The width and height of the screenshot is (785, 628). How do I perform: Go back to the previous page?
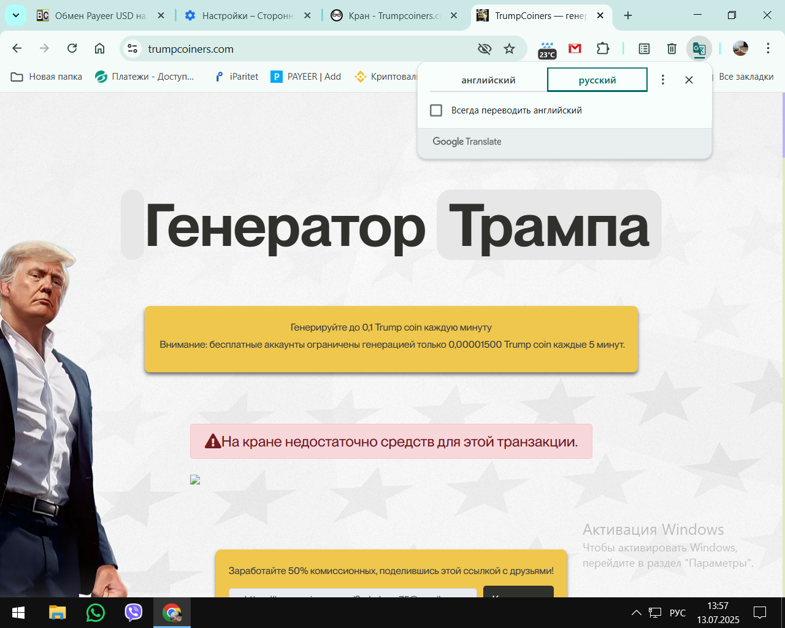click(17, 48)
